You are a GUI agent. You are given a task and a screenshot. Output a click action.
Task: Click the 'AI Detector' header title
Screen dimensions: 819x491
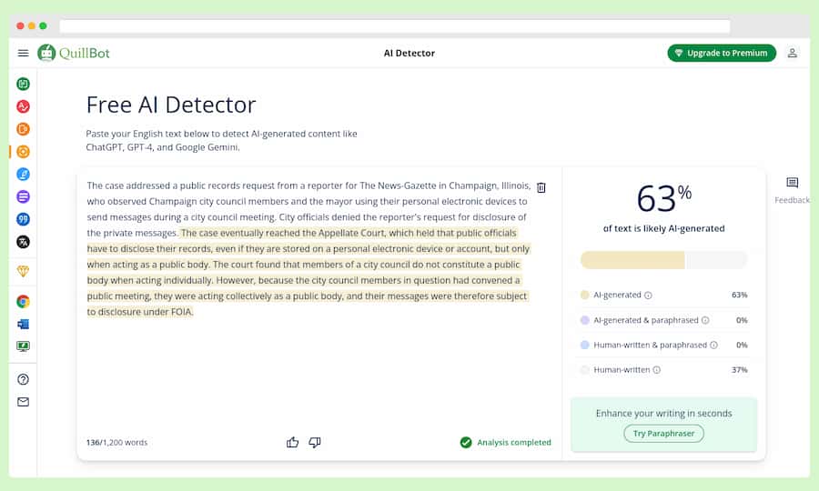click(x=409, y=54)
